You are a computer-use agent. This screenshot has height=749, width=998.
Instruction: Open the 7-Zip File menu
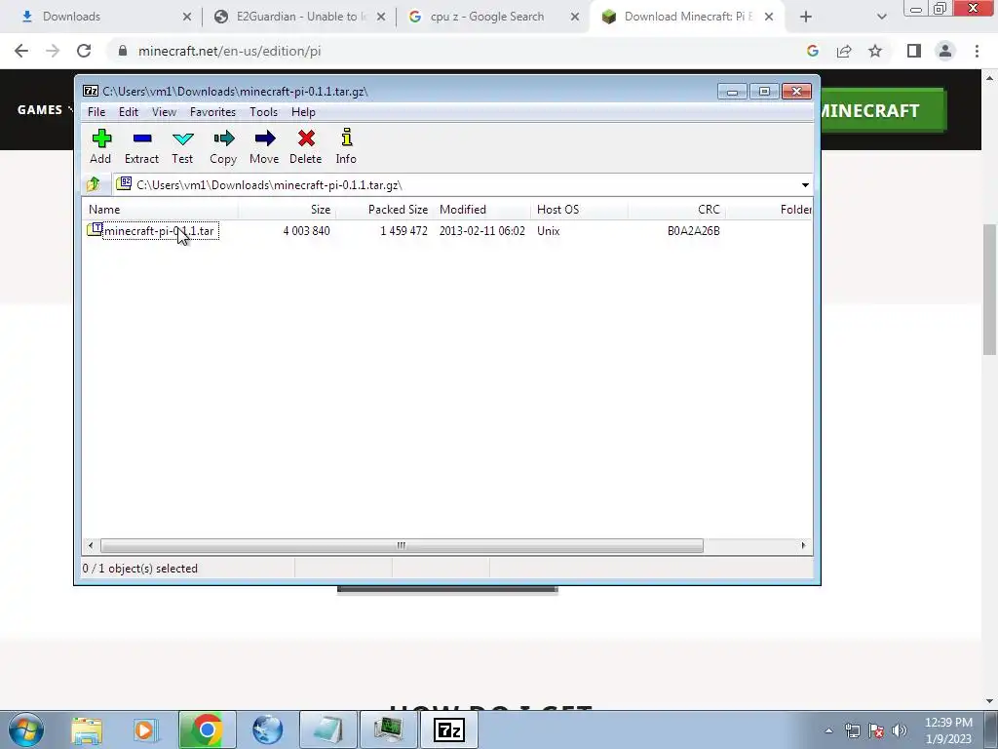click(x=96, y=112)
